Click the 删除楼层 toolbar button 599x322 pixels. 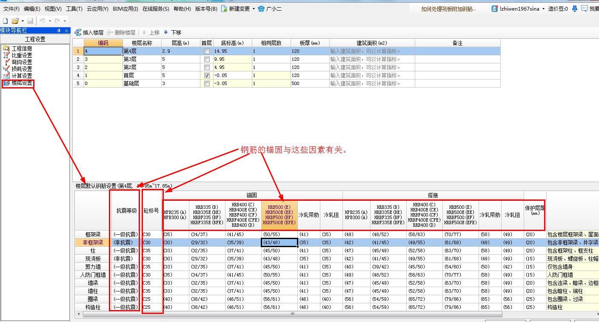click(x=121, y=32)
